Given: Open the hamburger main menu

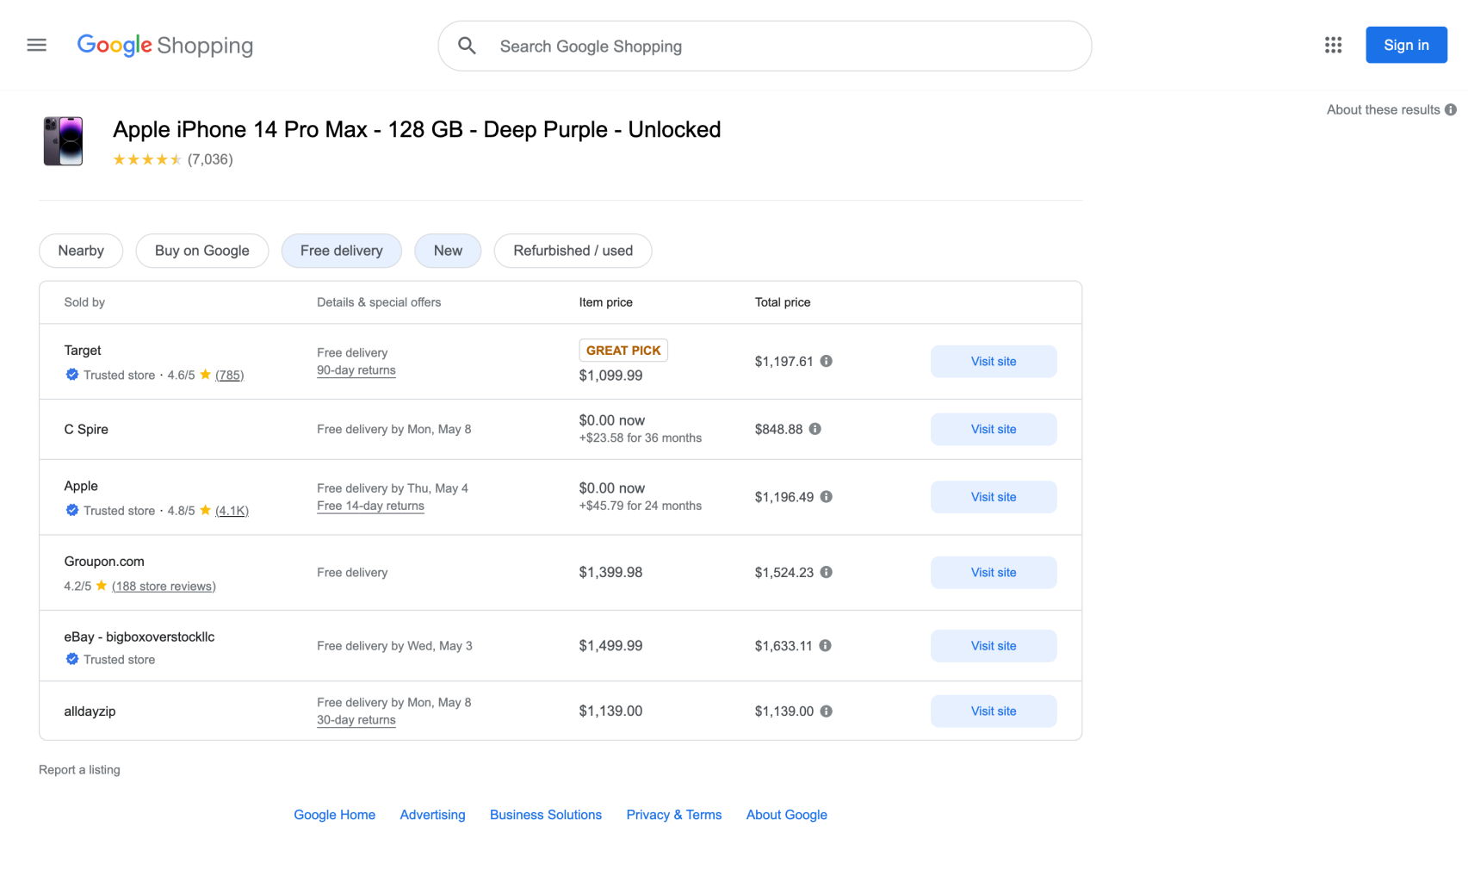Looking at the screenshot, I should point(36,45).
